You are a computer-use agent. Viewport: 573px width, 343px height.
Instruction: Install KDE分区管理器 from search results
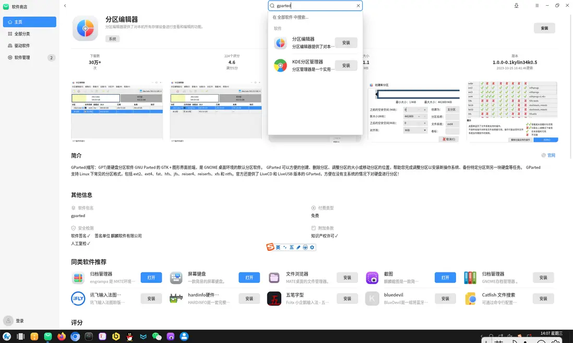(345, 65)
